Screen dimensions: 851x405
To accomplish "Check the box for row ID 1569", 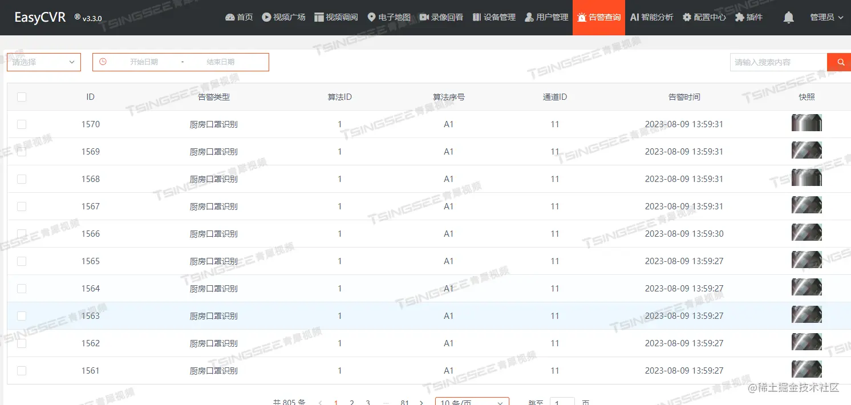I will click(22, 152).
